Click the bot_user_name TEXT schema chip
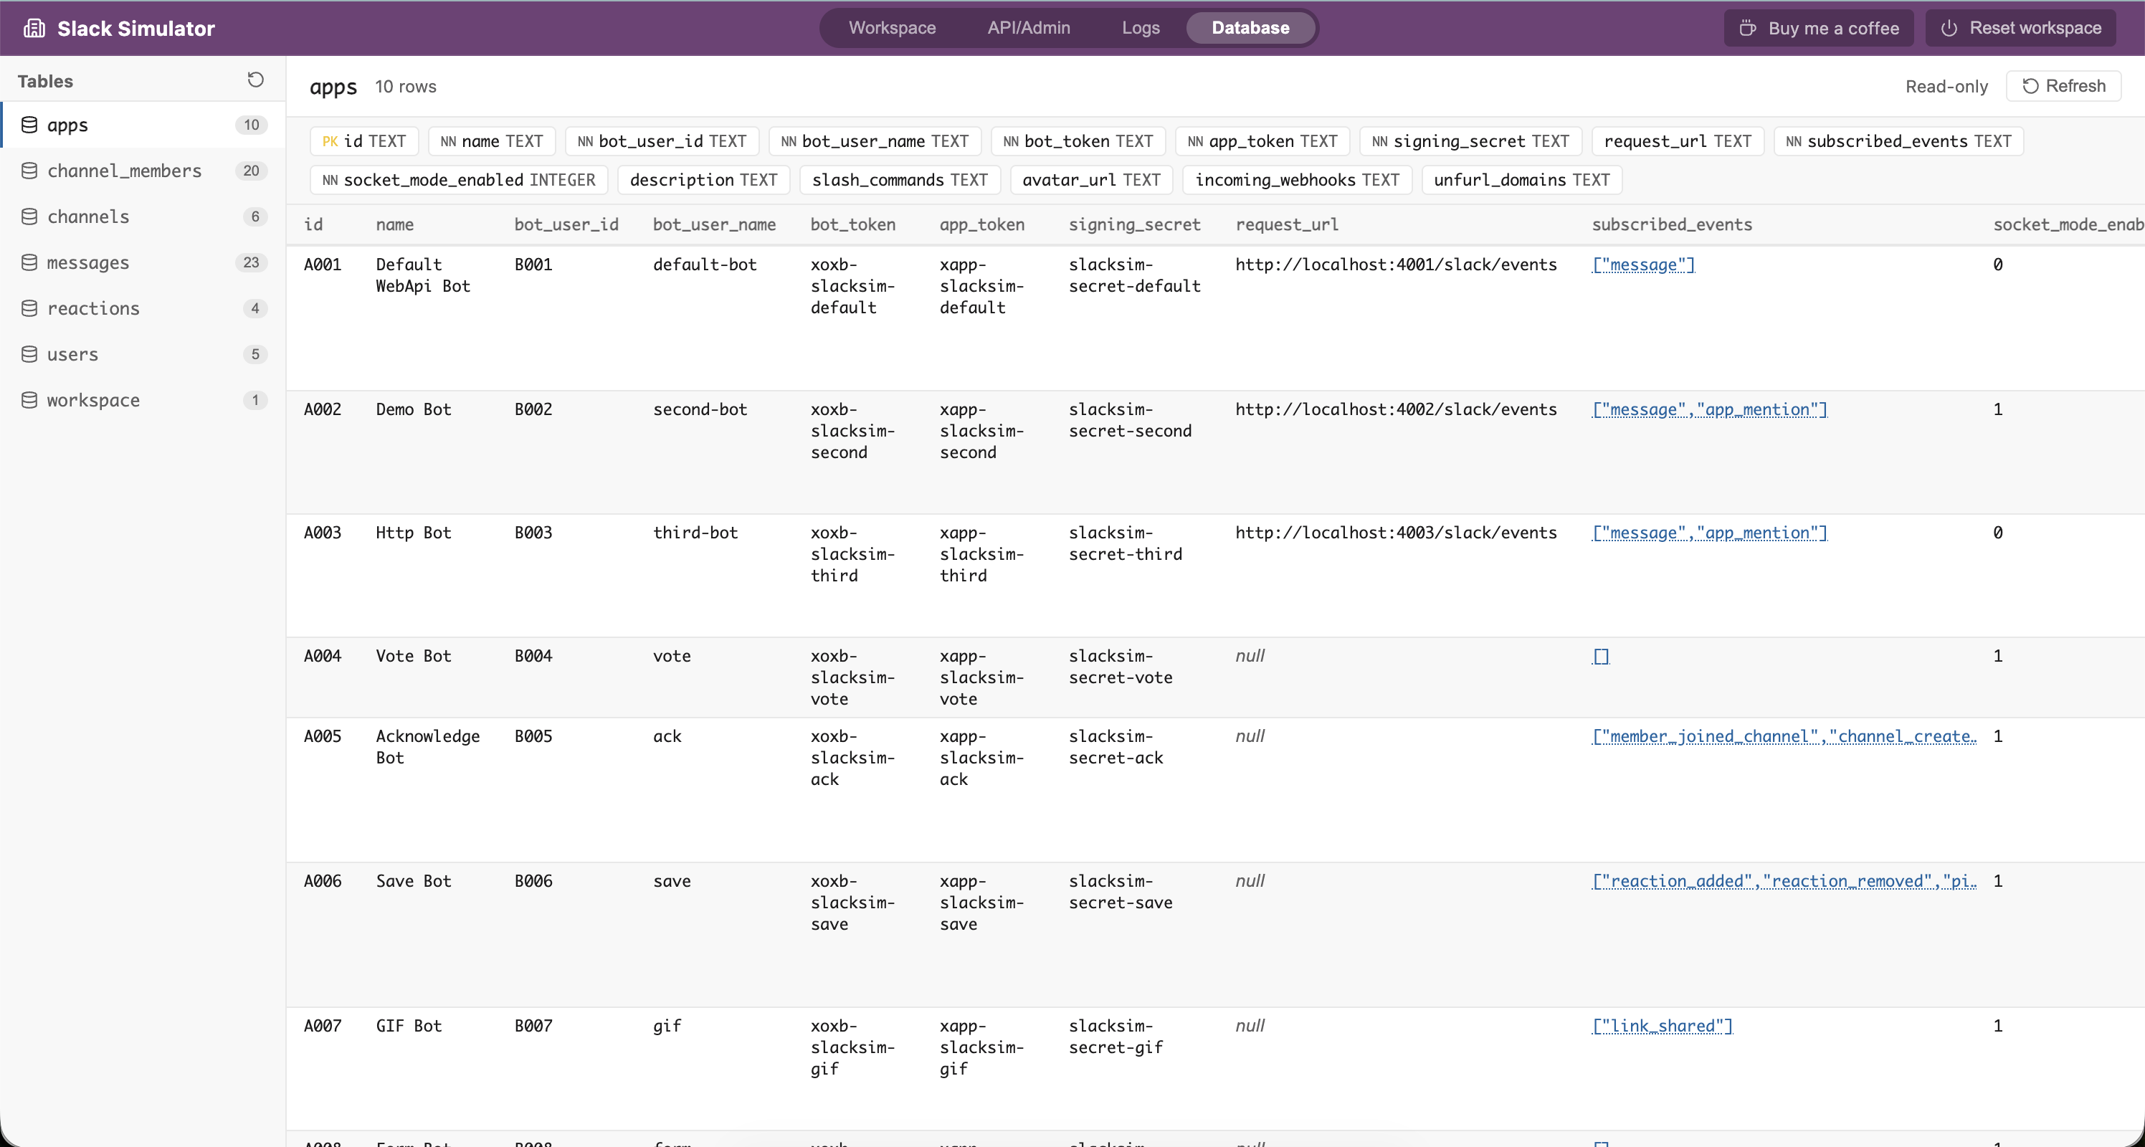2145x1147 pixels. pyautogui.click(x=875, y=141)
